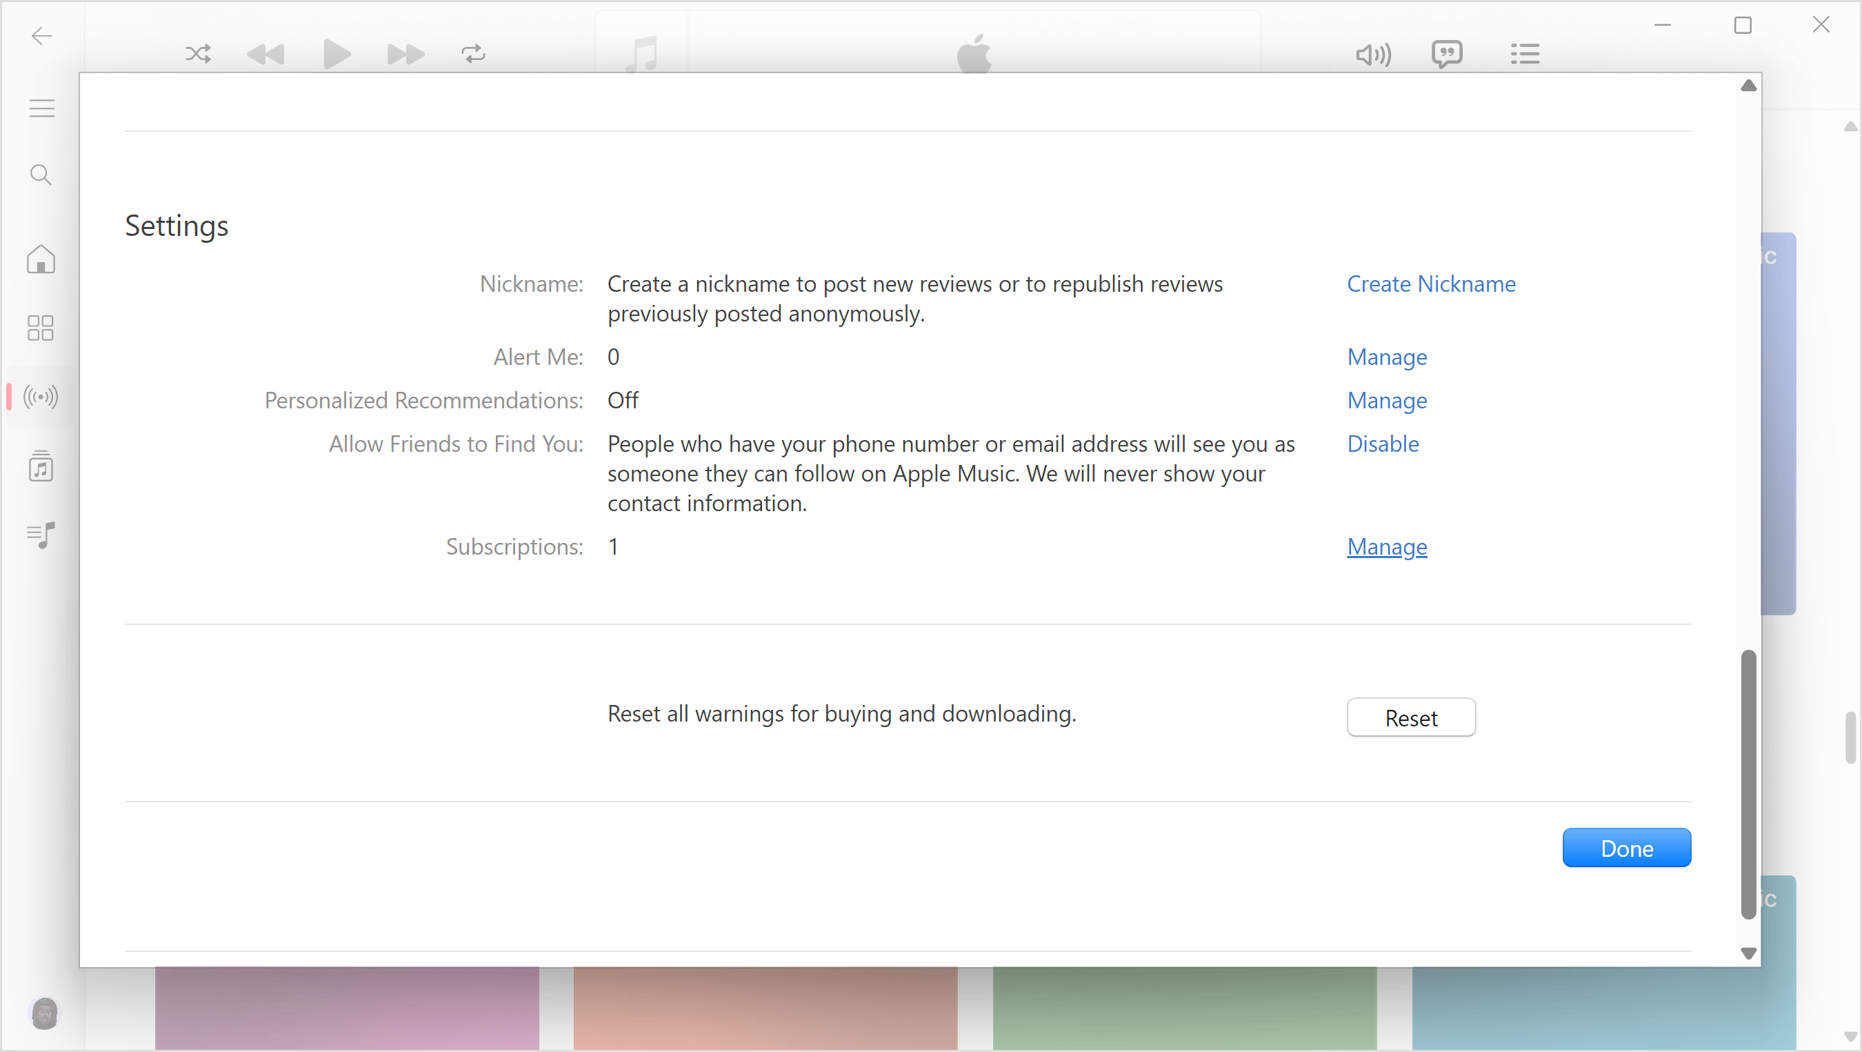Open the account avatar
This screenshot has width=1862, height=1052.
coord(44,1012)
